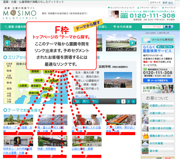The width and height of the screenshot is (180, 159).
Task: Open 海・富士山が見える霊園 theme thumbnail
Action: click(x=52, y=120)
